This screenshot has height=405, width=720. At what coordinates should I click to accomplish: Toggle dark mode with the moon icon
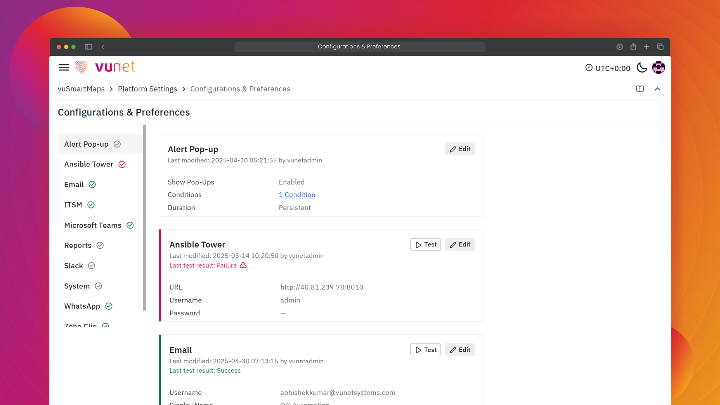[642, 67]
